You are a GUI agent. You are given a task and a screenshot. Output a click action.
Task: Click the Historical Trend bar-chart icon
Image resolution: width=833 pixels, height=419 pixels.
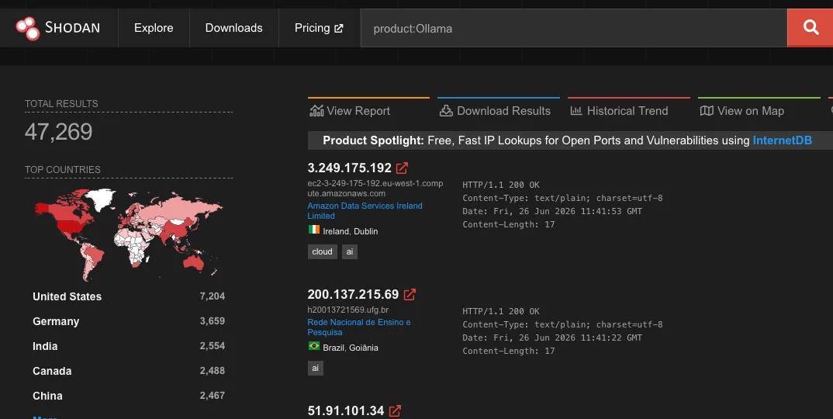coord(575,111)
